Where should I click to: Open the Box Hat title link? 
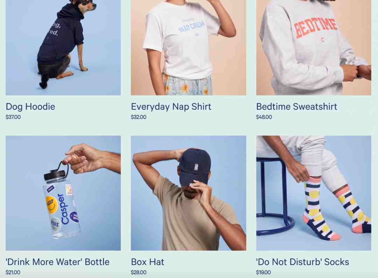[x=148, y=262]
